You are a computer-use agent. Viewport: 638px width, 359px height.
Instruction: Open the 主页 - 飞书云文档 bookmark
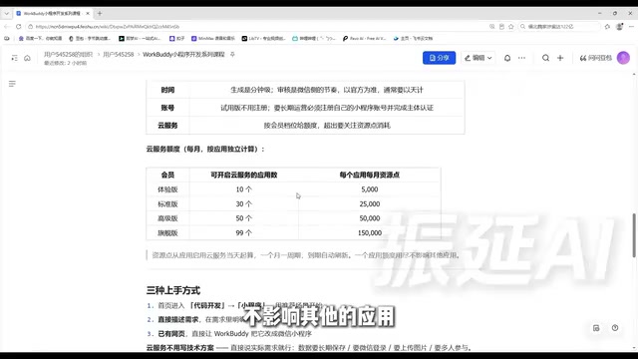413,38
